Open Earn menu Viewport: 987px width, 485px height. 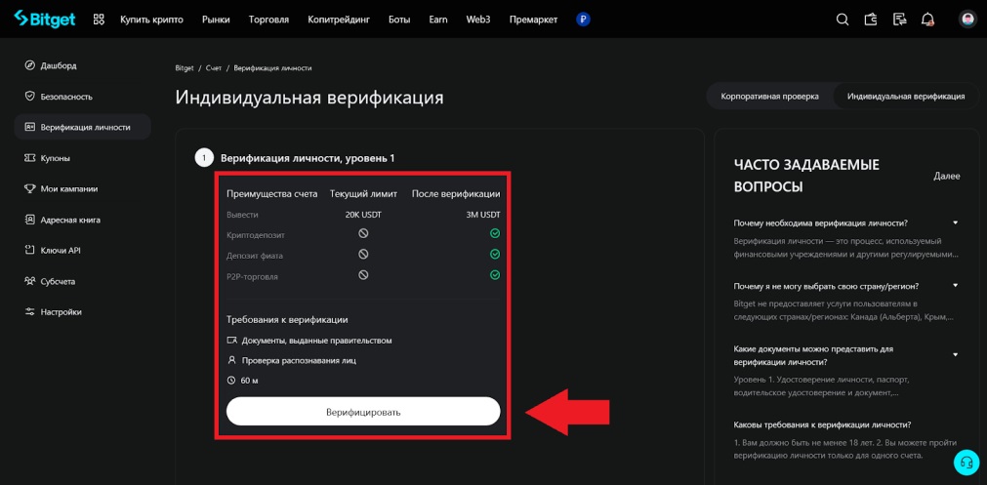click(438, 20)
